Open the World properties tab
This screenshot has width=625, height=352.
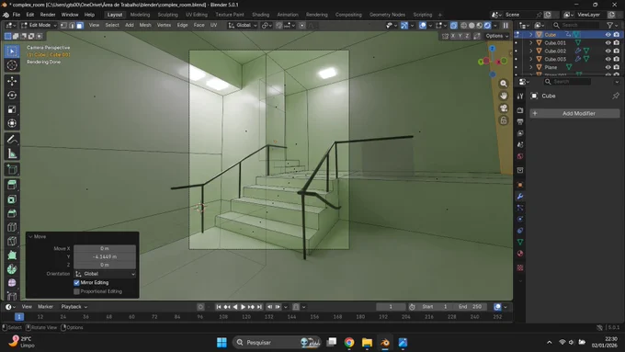point(520,156)
